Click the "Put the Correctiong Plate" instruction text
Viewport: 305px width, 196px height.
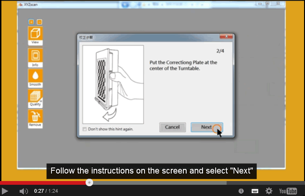183,65
